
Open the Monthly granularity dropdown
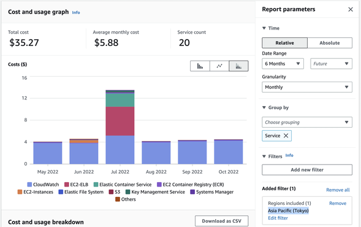[307, 87]
